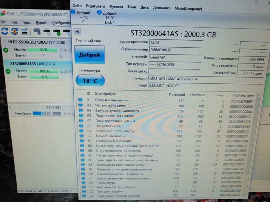This screenshot has width=270, height=202.
Task: Click the list lines toolbar icon
Action: pos(25,32)
